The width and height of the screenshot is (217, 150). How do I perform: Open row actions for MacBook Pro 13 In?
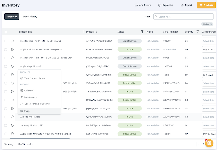pyautogui.click(x=12, y=41)
